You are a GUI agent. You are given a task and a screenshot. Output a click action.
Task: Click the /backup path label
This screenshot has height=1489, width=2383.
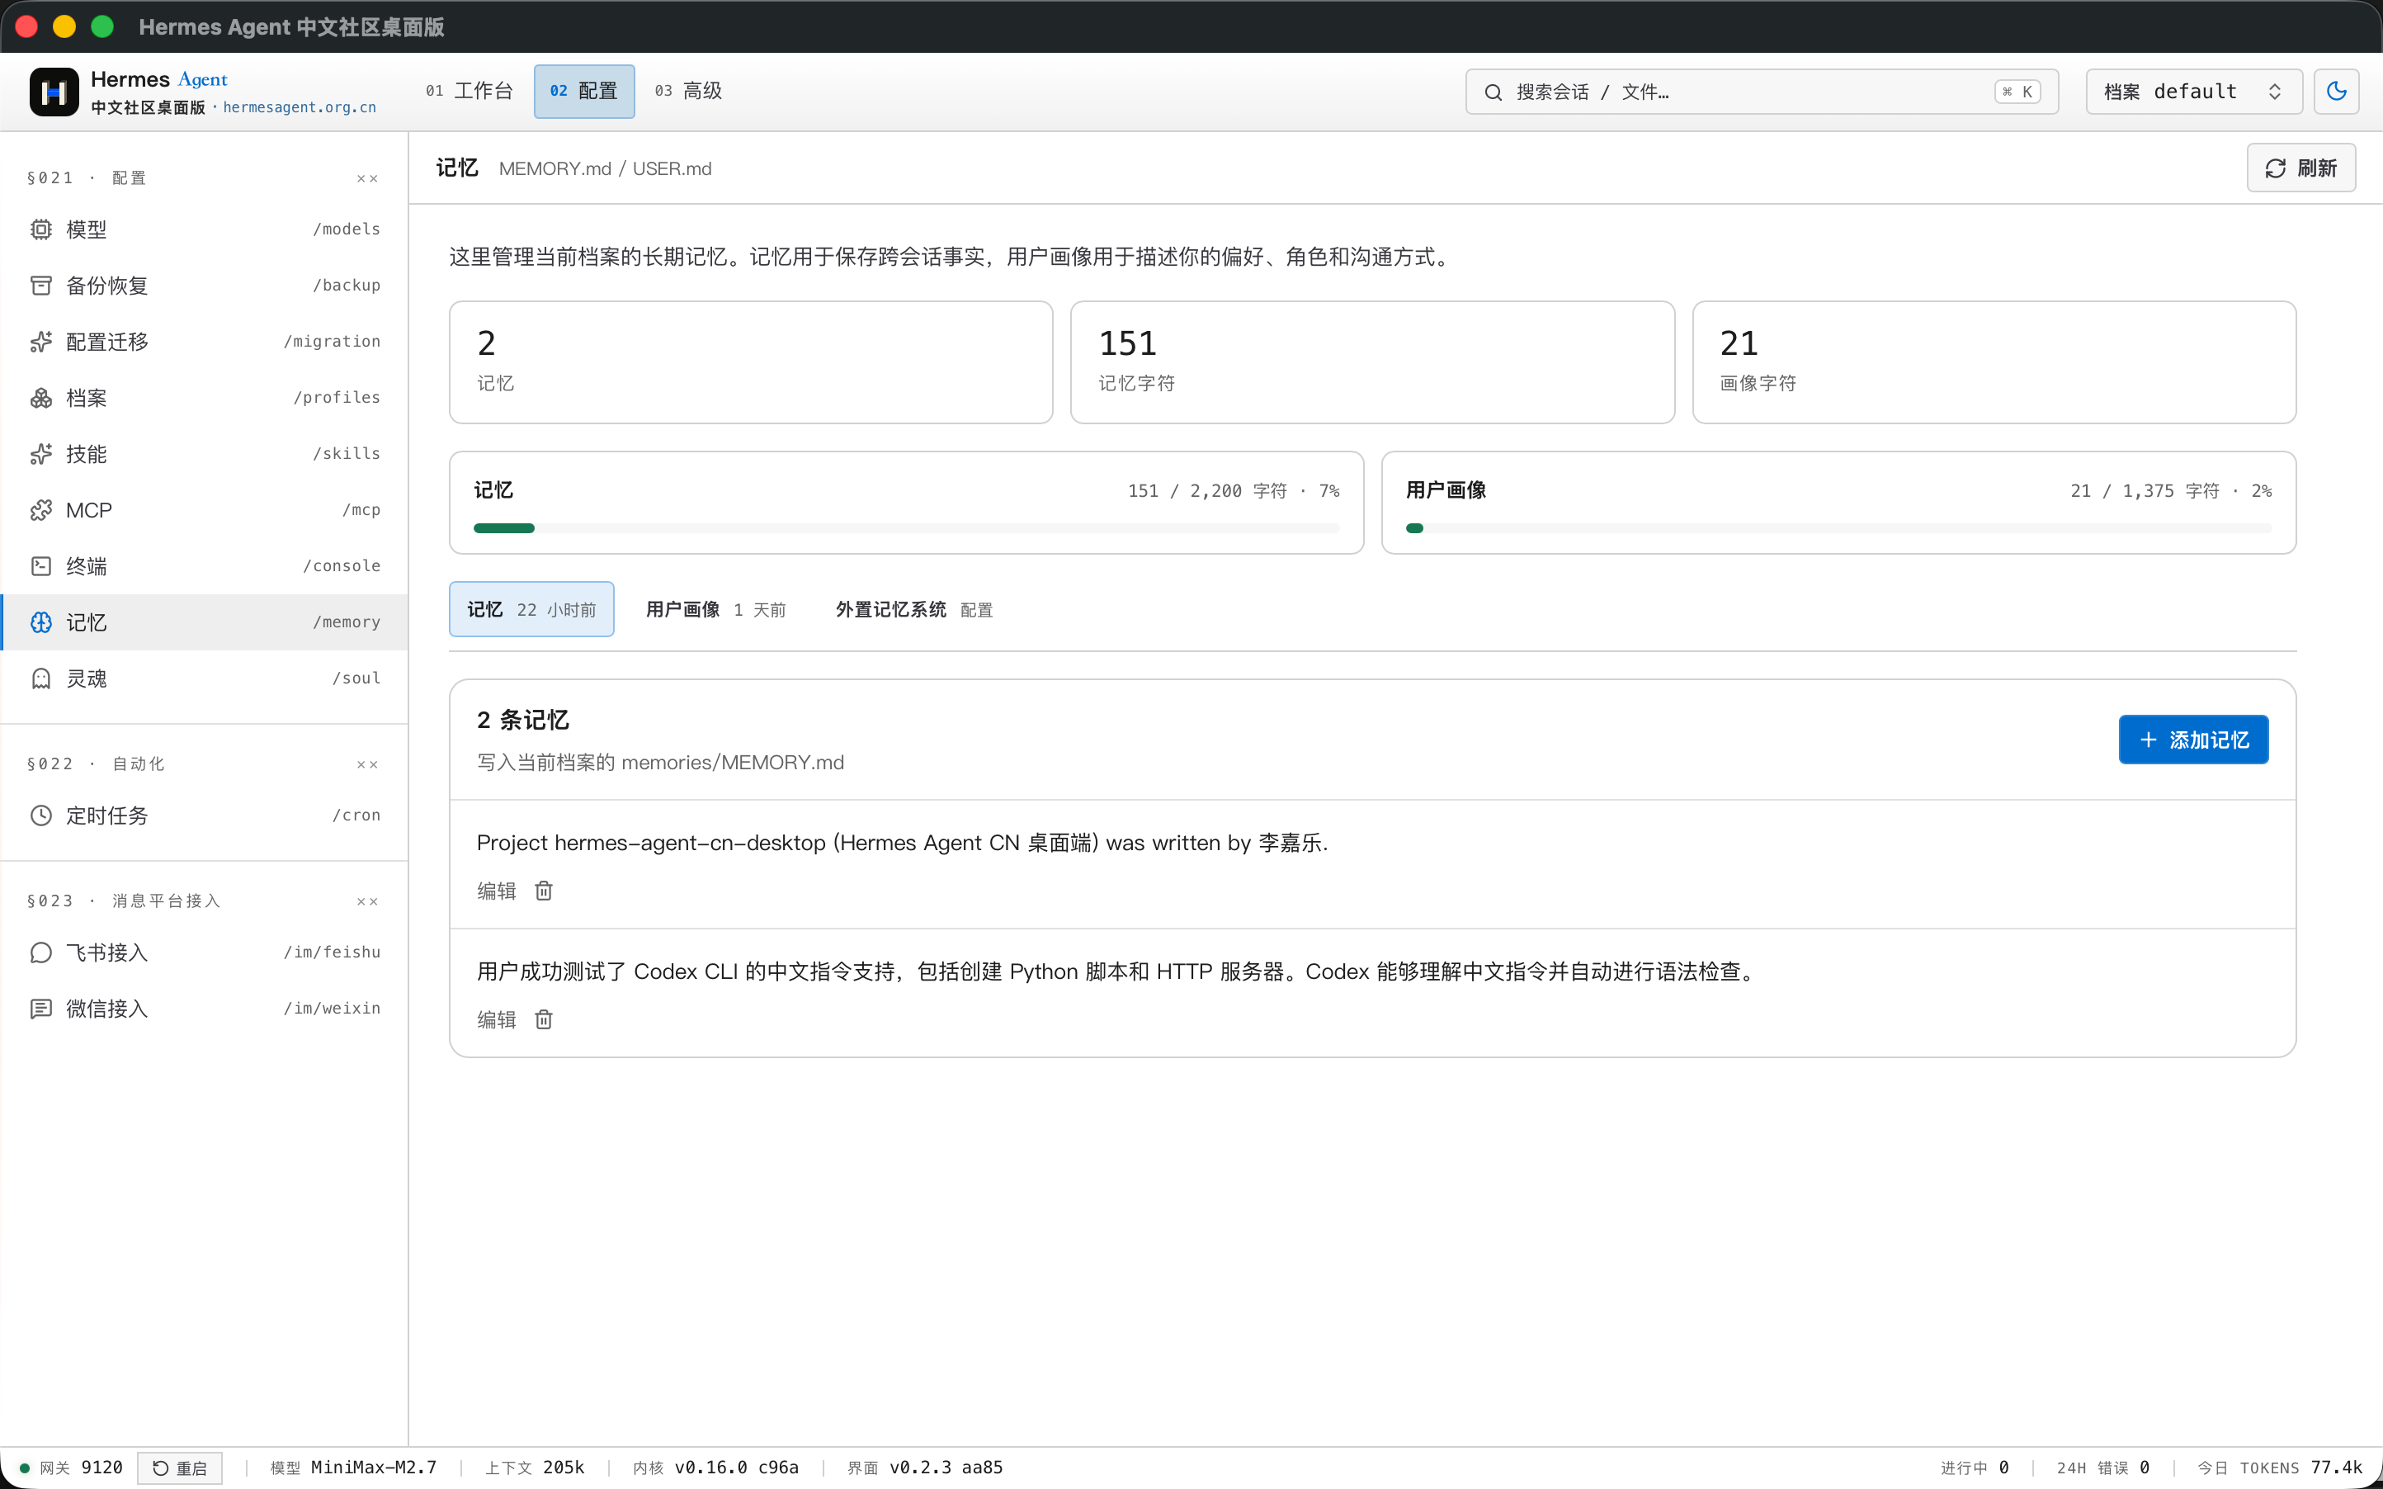347,286
